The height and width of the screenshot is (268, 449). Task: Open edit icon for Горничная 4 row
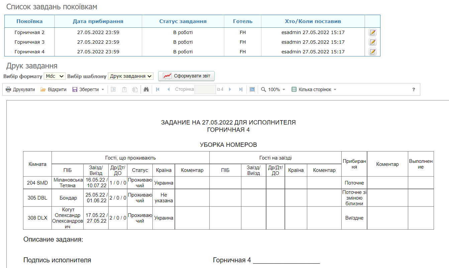coord(372,52)
